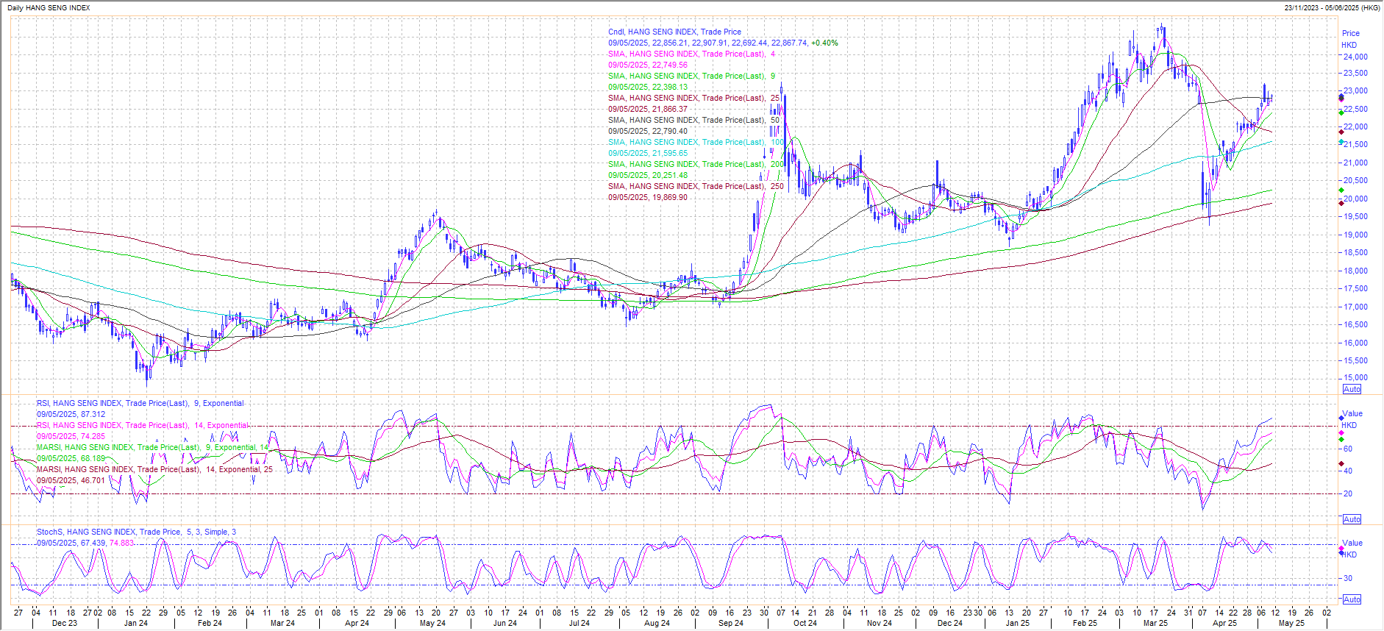1384x631 pixels.
Task: Click the SMA 50 legend label
Action: coord(693,120)
